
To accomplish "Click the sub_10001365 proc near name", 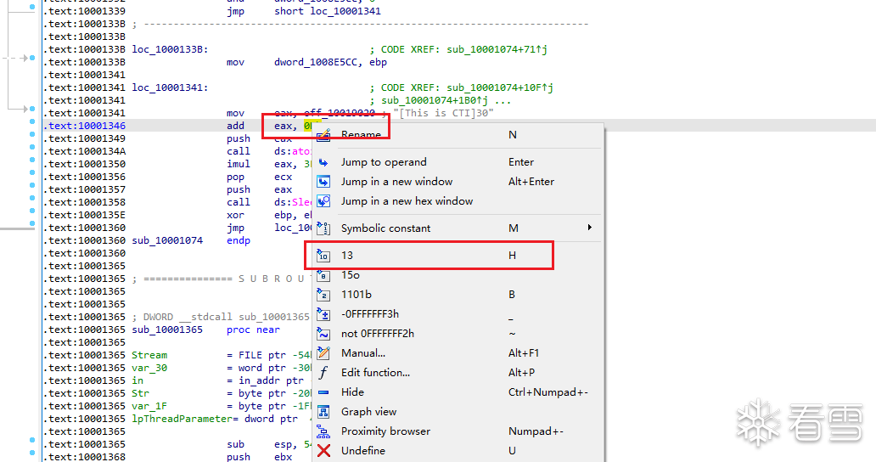I will 167,330.
